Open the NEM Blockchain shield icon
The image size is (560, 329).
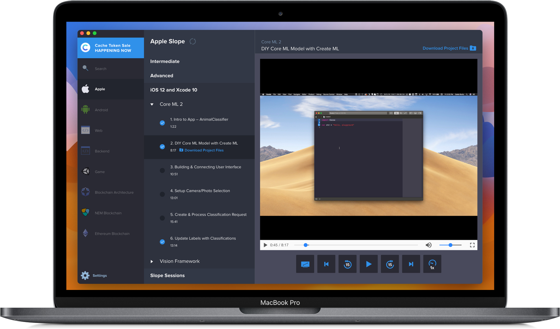point(85,212)
